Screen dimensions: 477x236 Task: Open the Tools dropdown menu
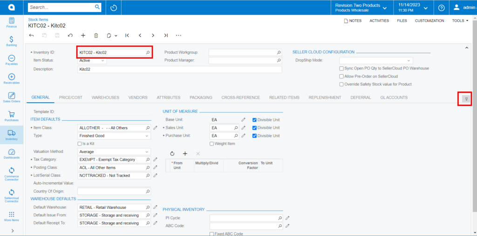[460, 21]
